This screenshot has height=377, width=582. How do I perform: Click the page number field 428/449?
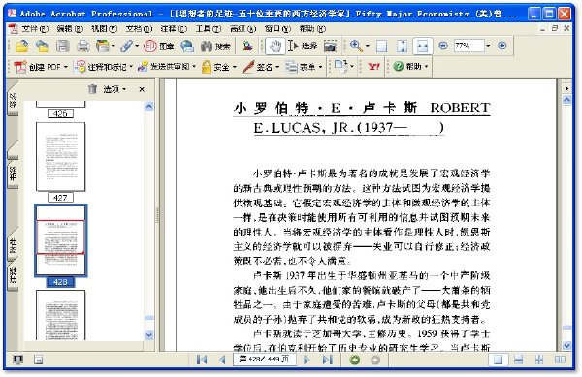(264, 360)
